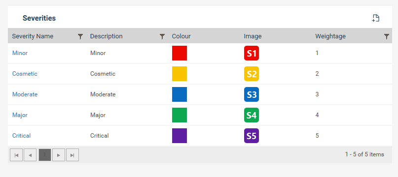Click the purple colour swatch for Critical
The height and width of the screenshot is (177, 398).
coord(180,136)
